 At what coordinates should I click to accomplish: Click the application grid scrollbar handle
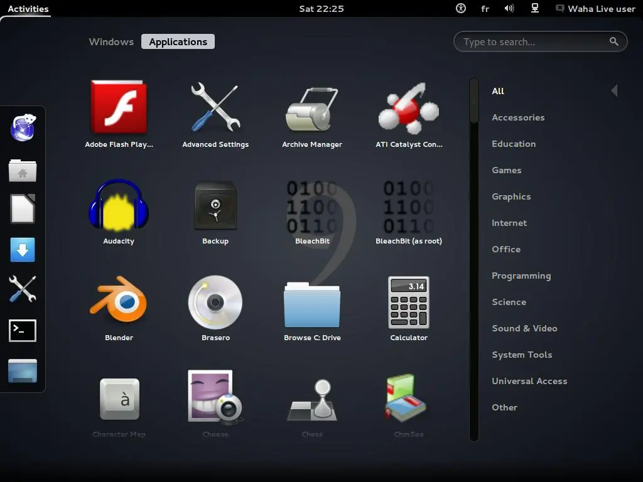[x=474, y=101]
